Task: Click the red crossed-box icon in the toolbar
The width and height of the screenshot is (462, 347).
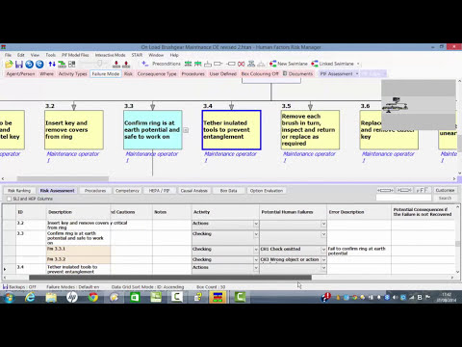Action: [242, 64]
